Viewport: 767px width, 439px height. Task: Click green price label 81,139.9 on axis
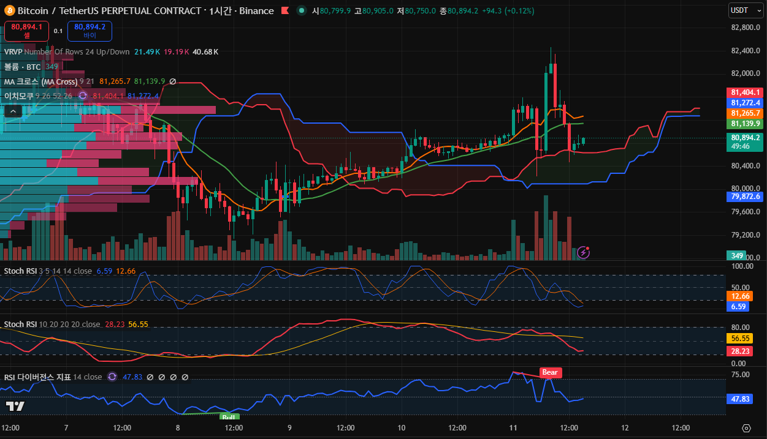[x=746, y=124]
